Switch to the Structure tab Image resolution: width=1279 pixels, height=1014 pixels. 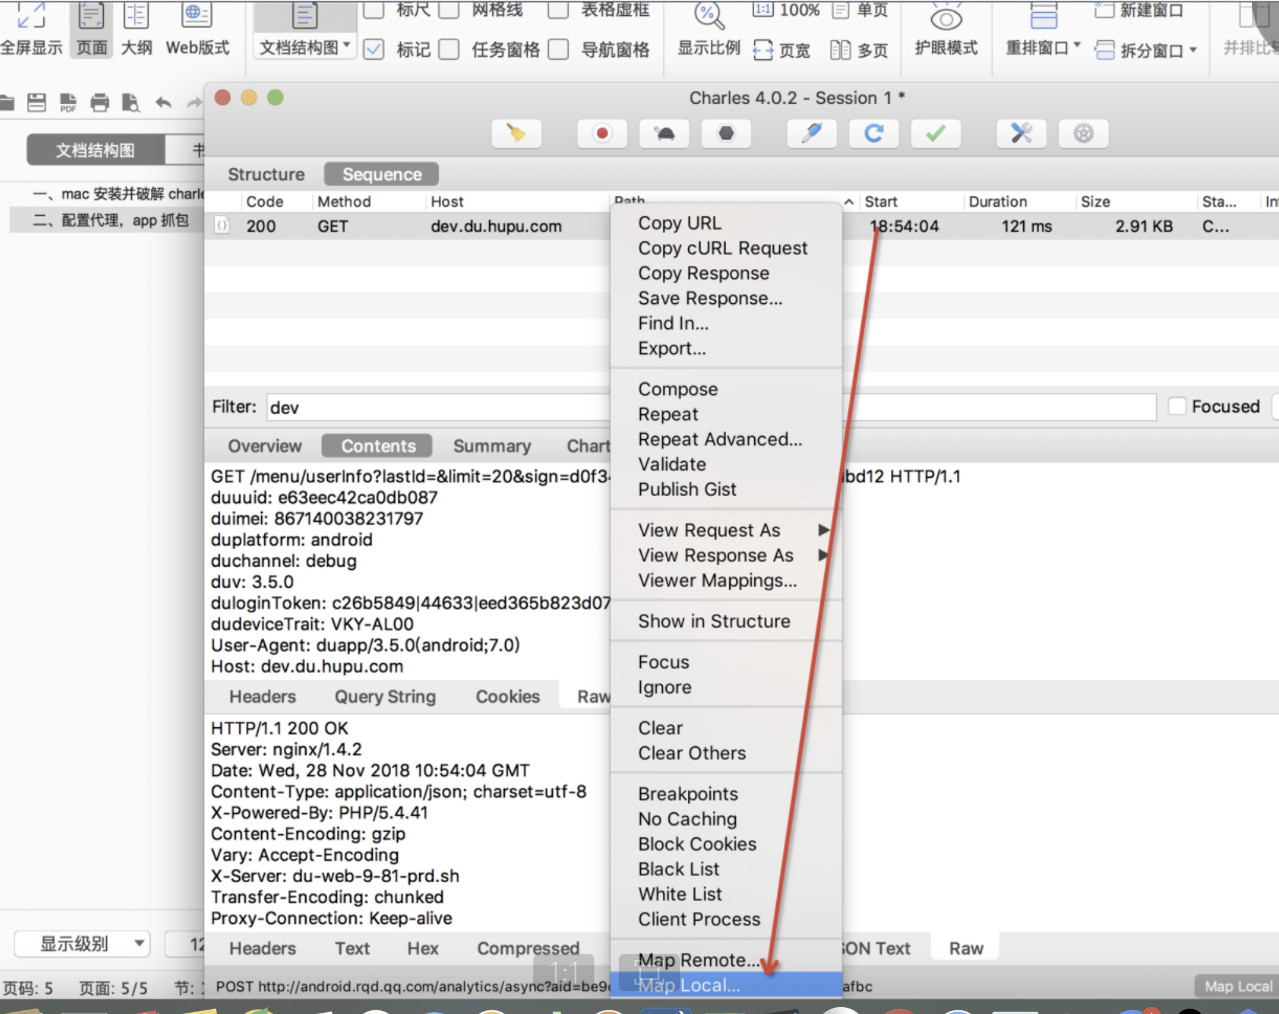click(x=266, y=174)
